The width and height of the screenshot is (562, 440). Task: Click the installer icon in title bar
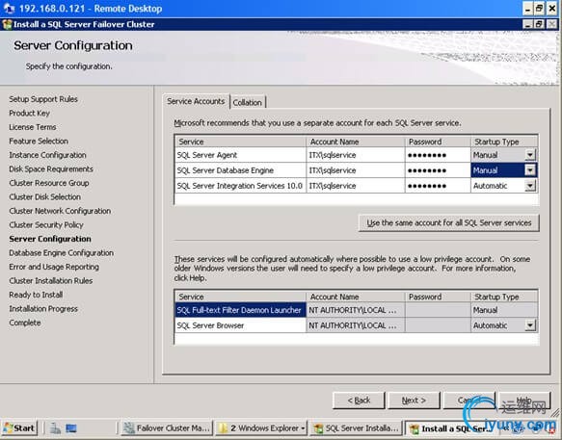click(7, 24)
